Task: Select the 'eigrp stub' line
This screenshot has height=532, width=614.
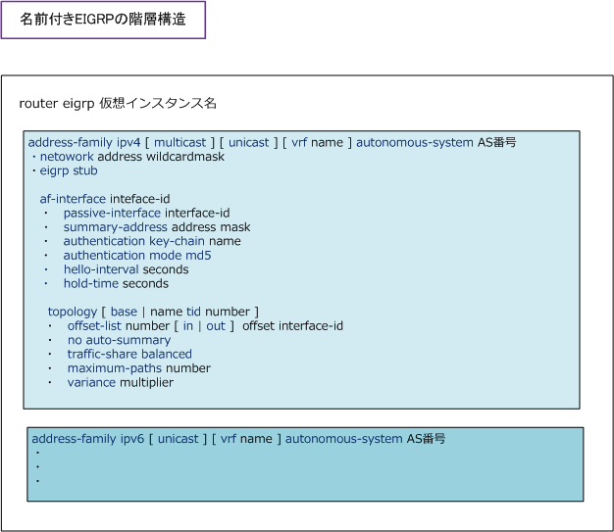Action: pos(69,170)
